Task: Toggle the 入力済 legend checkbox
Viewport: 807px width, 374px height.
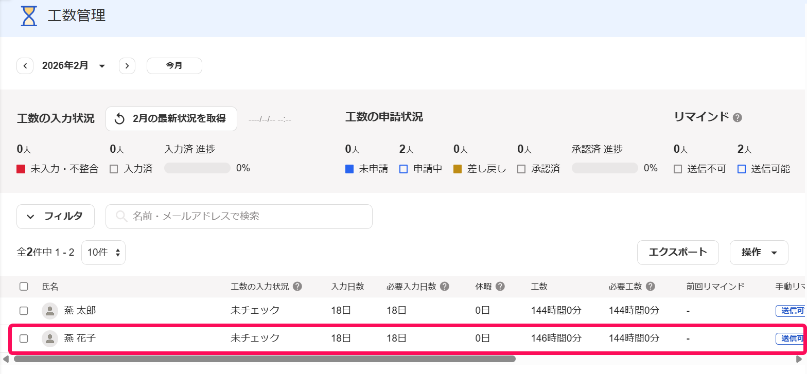Action: [114, 169]
